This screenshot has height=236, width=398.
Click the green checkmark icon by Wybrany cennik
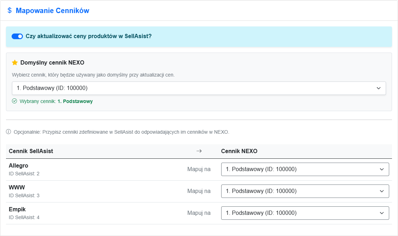[14, 101]
